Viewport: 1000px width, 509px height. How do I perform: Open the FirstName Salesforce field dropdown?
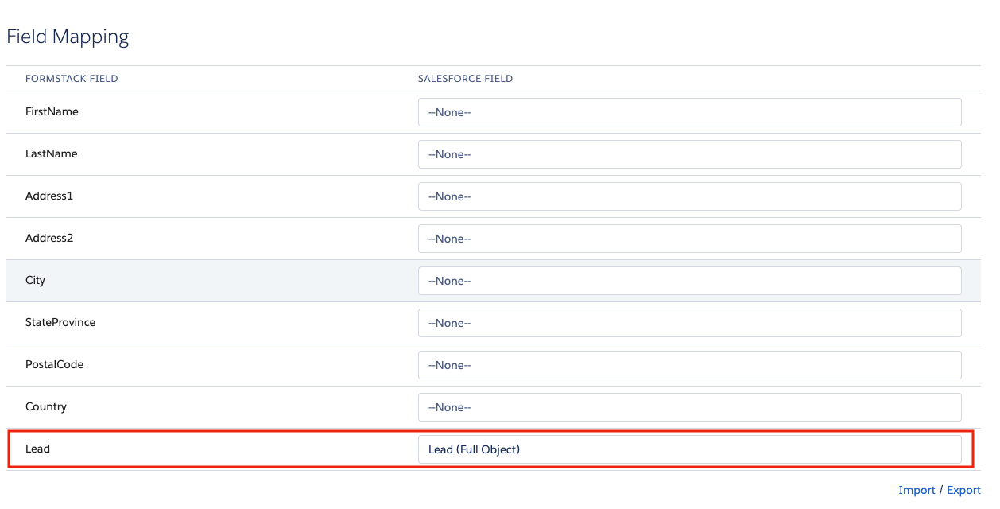689,112
